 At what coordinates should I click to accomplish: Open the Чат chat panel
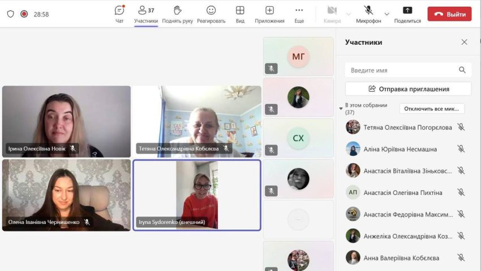click(119, 14)
